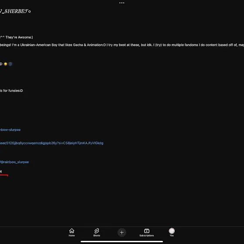Click the "They're Awsome:)" text line

(17, 37)
